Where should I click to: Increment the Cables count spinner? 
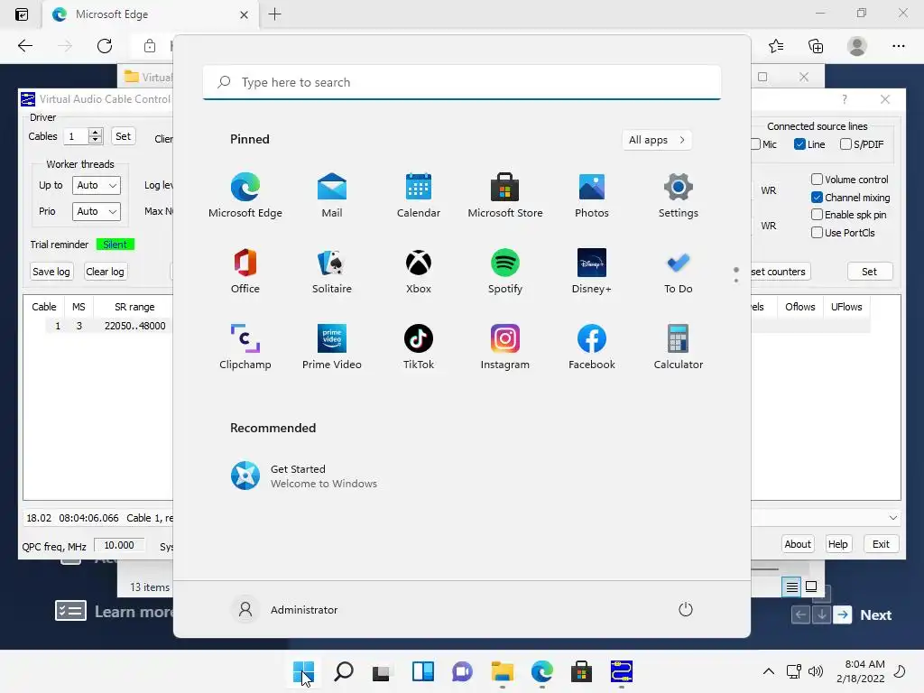click(96, 132)
